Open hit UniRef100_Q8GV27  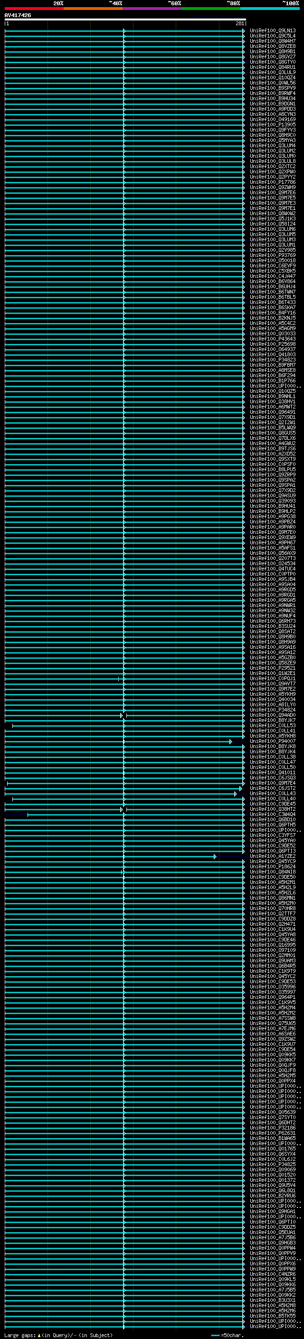pyautogui.click(x=273, y=57)
